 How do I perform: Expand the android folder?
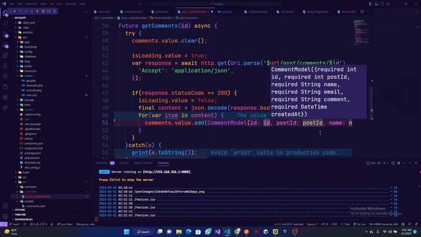pos(25,32)
